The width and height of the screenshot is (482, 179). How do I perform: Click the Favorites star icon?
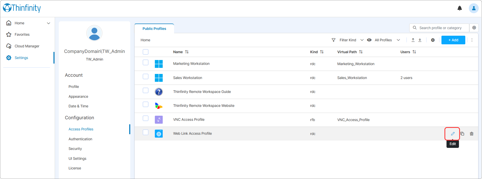(9, 34)
